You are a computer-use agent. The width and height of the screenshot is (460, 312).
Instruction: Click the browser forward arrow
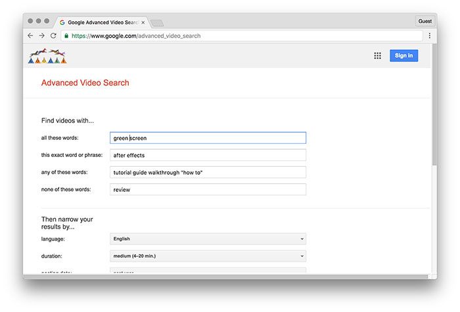(41, 35)
